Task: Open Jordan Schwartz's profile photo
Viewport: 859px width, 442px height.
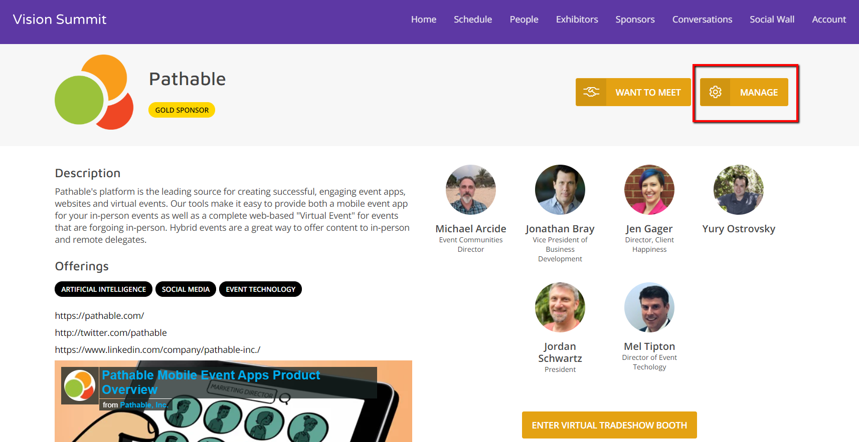Action: (560, 307)
